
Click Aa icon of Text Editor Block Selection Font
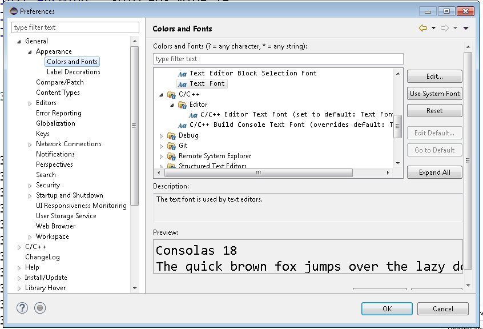[x=182, y=74]
